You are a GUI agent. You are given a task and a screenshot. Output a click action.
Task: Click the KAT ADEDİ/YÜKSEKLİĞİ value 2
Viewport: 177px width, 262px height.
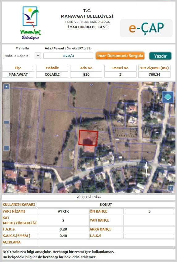click(x=63, y=220)
